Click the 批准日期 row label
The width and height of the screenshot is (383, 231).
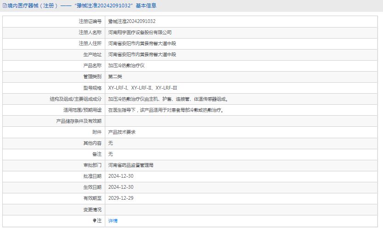(x=92, y=176)
